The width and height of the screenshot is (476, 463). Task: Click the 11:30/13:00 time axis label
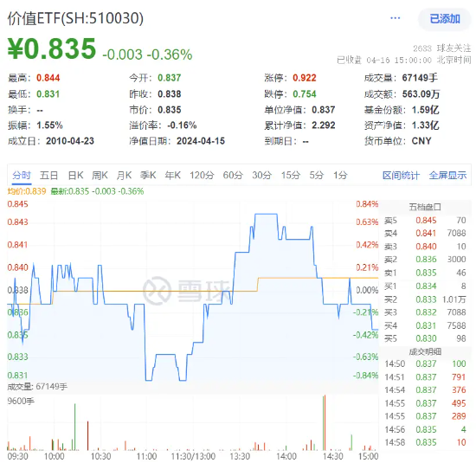click(x=193, y=456)
